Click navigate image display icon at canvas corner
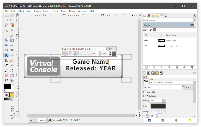 (140, 115)
